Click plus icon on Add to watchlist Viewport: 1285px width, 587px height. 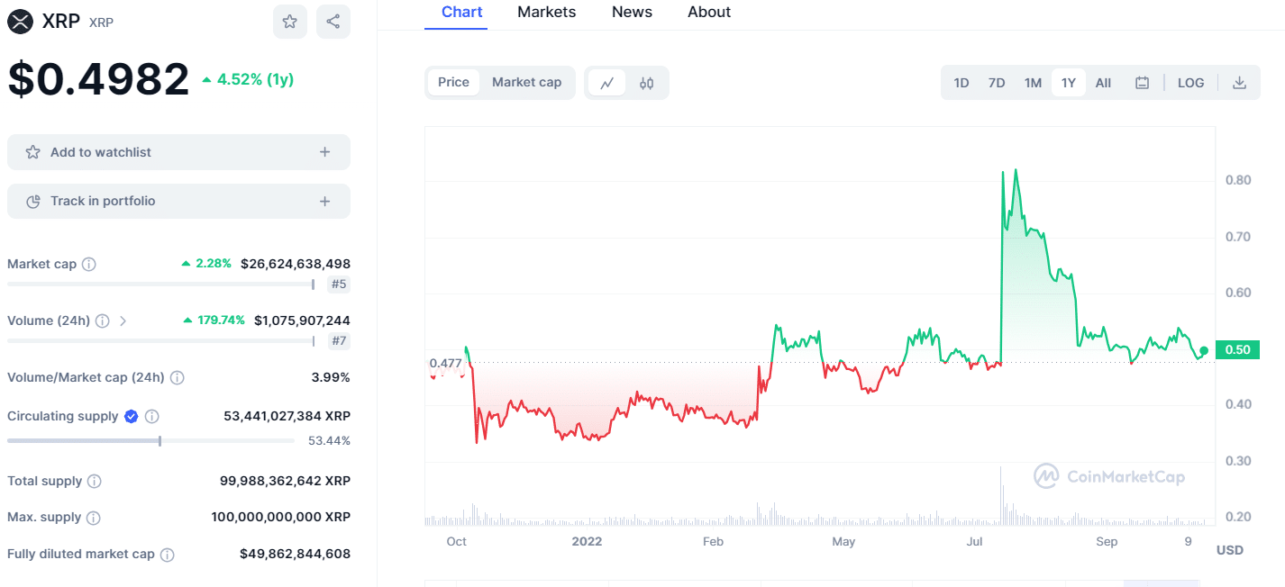tap(325, 152)
